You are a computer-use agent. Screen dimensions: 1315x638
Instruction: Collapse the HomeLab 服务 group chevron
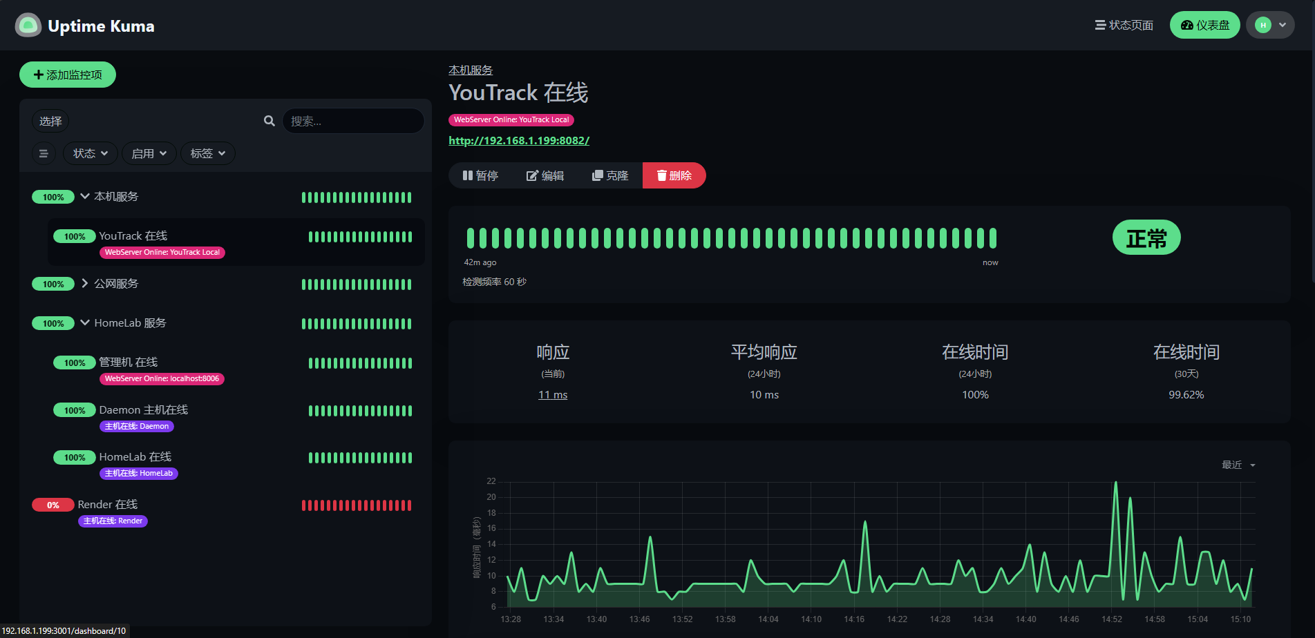(x=85, y=323)
